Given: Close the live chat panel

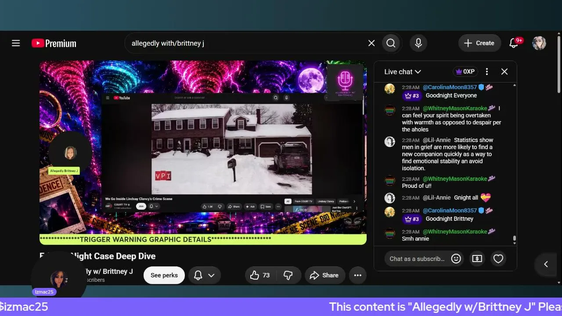Looking at the screenshot, I should (x=504, y=72).
